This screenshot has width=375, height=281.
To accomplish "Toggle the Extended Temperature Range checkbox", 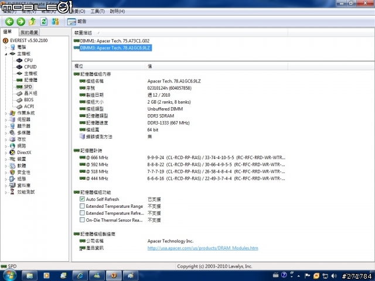I will (82, 205).
